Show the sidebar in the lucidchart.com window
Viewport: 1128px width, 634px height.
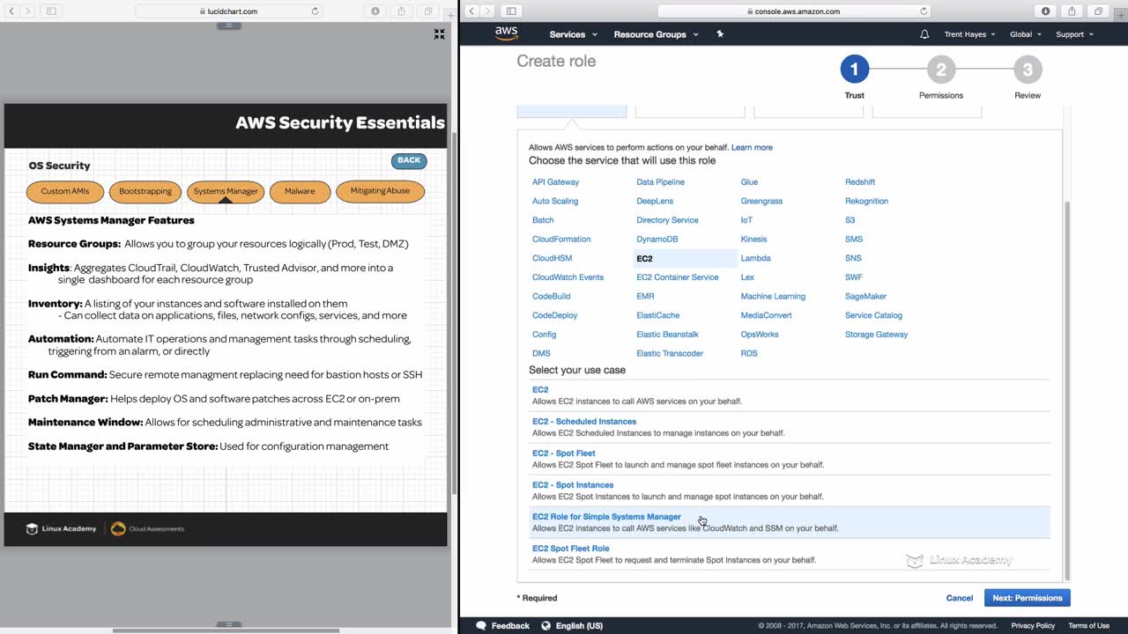(51, 11)
